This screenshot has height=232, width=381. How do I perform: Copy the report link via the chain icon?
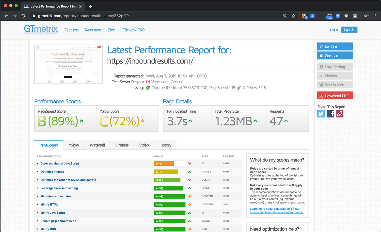coord(340,114)
